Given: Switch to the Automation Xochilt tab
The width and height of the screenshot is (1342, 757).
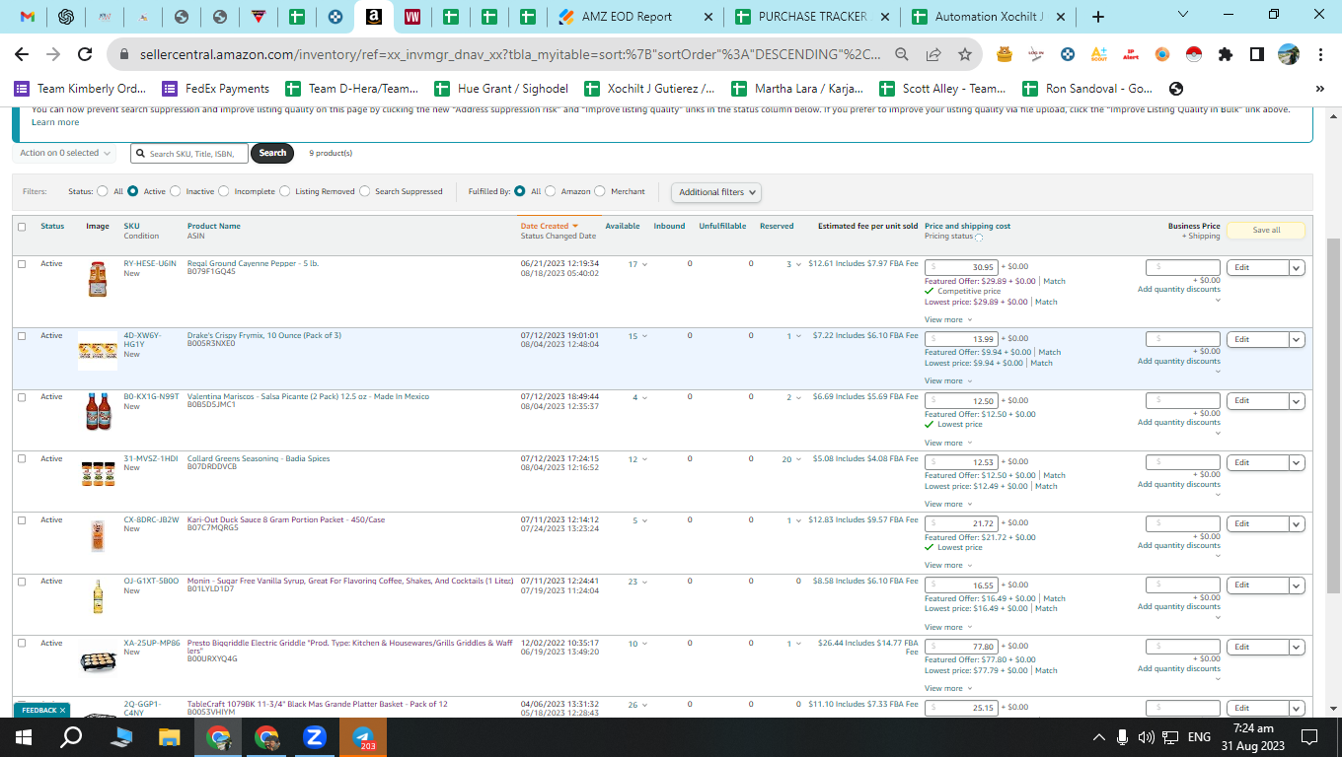Looking at the screenshot, I should [988, 17].
